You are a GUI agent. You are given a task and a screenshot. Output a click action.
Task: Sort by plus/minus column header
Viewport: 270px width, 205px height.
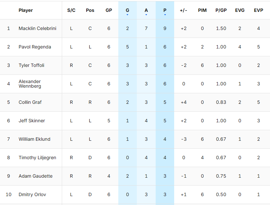[183, 10]
